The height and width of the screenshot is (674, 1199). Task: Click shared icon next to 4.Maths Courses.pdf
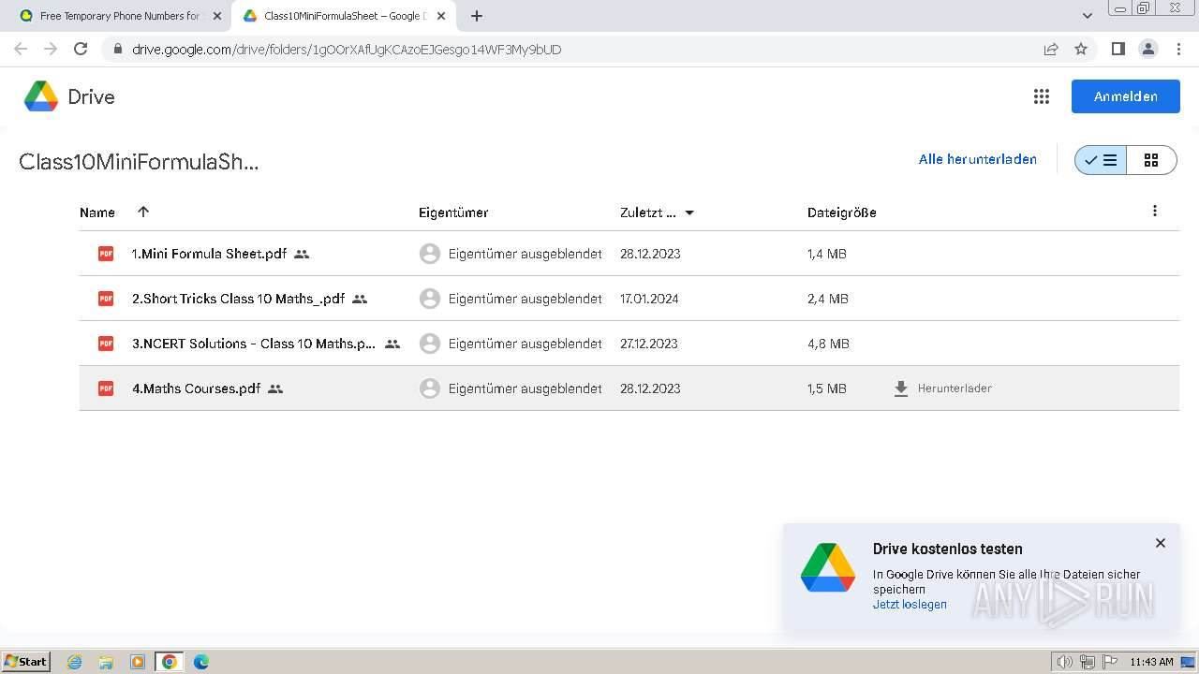(x=275, y=388)
